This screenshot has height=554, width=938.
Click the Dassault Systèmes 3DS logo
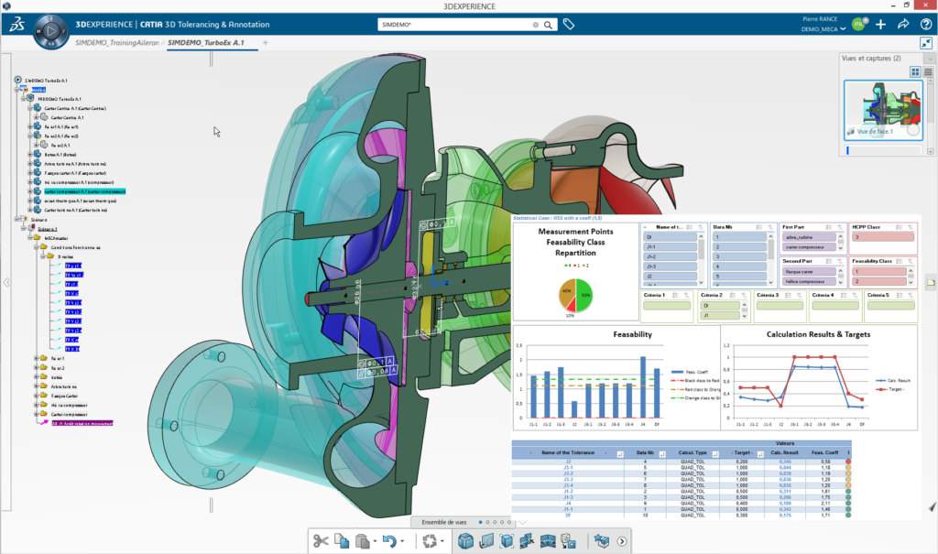[x=16, y=25]
